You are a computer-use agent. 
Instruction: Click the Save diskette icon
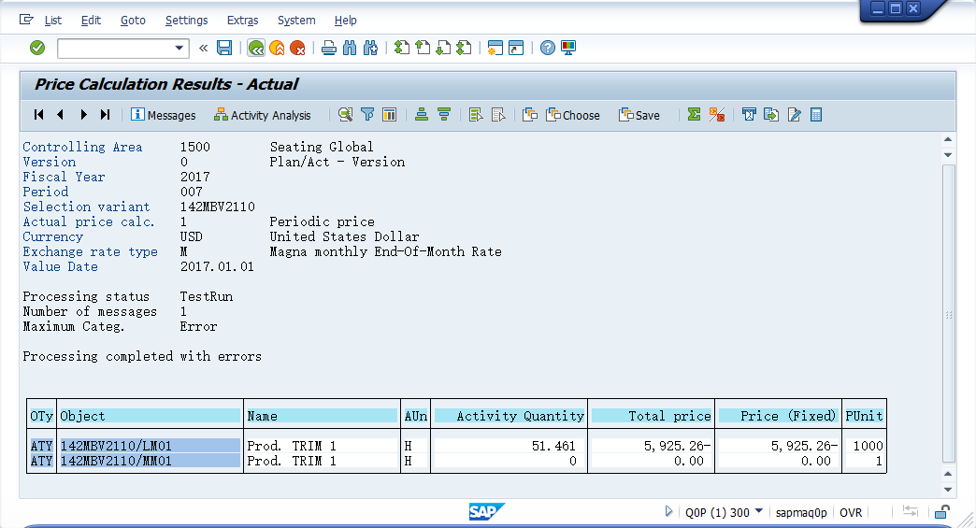[224, 48]
